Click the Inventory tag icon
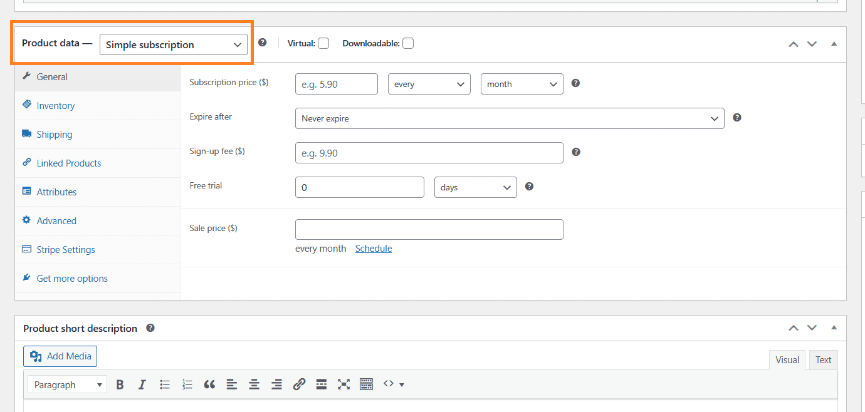Viewport: 865px width, 412px height. click(26, 105)
